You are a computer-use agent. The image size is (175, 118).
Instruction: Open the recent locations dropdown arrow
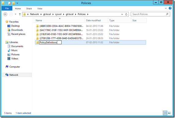coord(16,14)
